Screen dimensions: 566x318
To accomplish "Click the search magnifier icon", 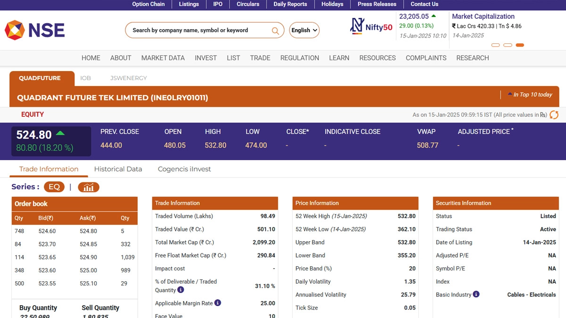I will point(275,31).
